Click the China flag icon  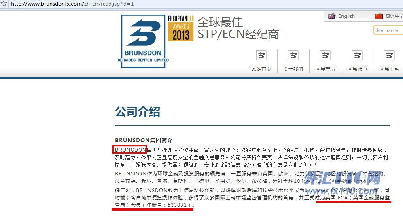[379, 16]
